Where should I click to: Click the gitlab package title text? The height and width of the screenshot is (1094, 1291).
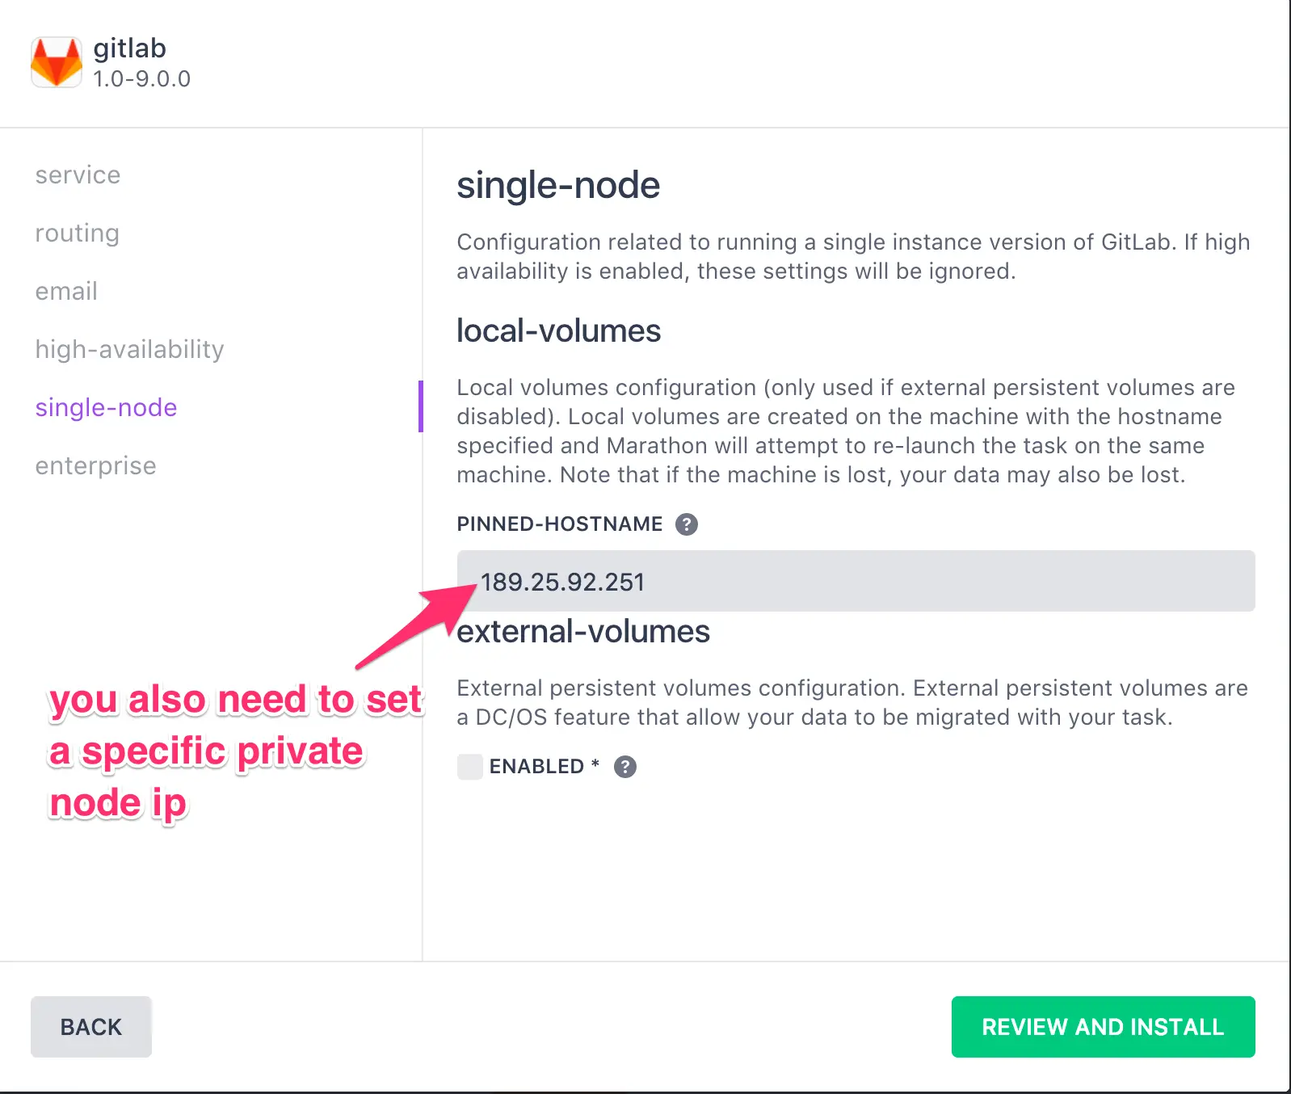click(130, 48)
